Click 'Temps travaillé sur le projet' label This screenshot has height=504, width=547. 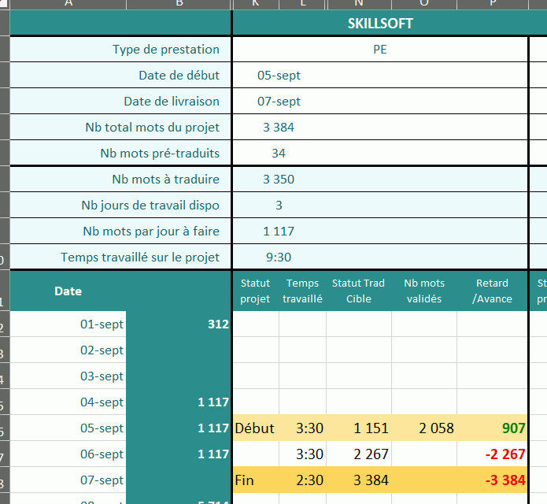tap(140, 258)
